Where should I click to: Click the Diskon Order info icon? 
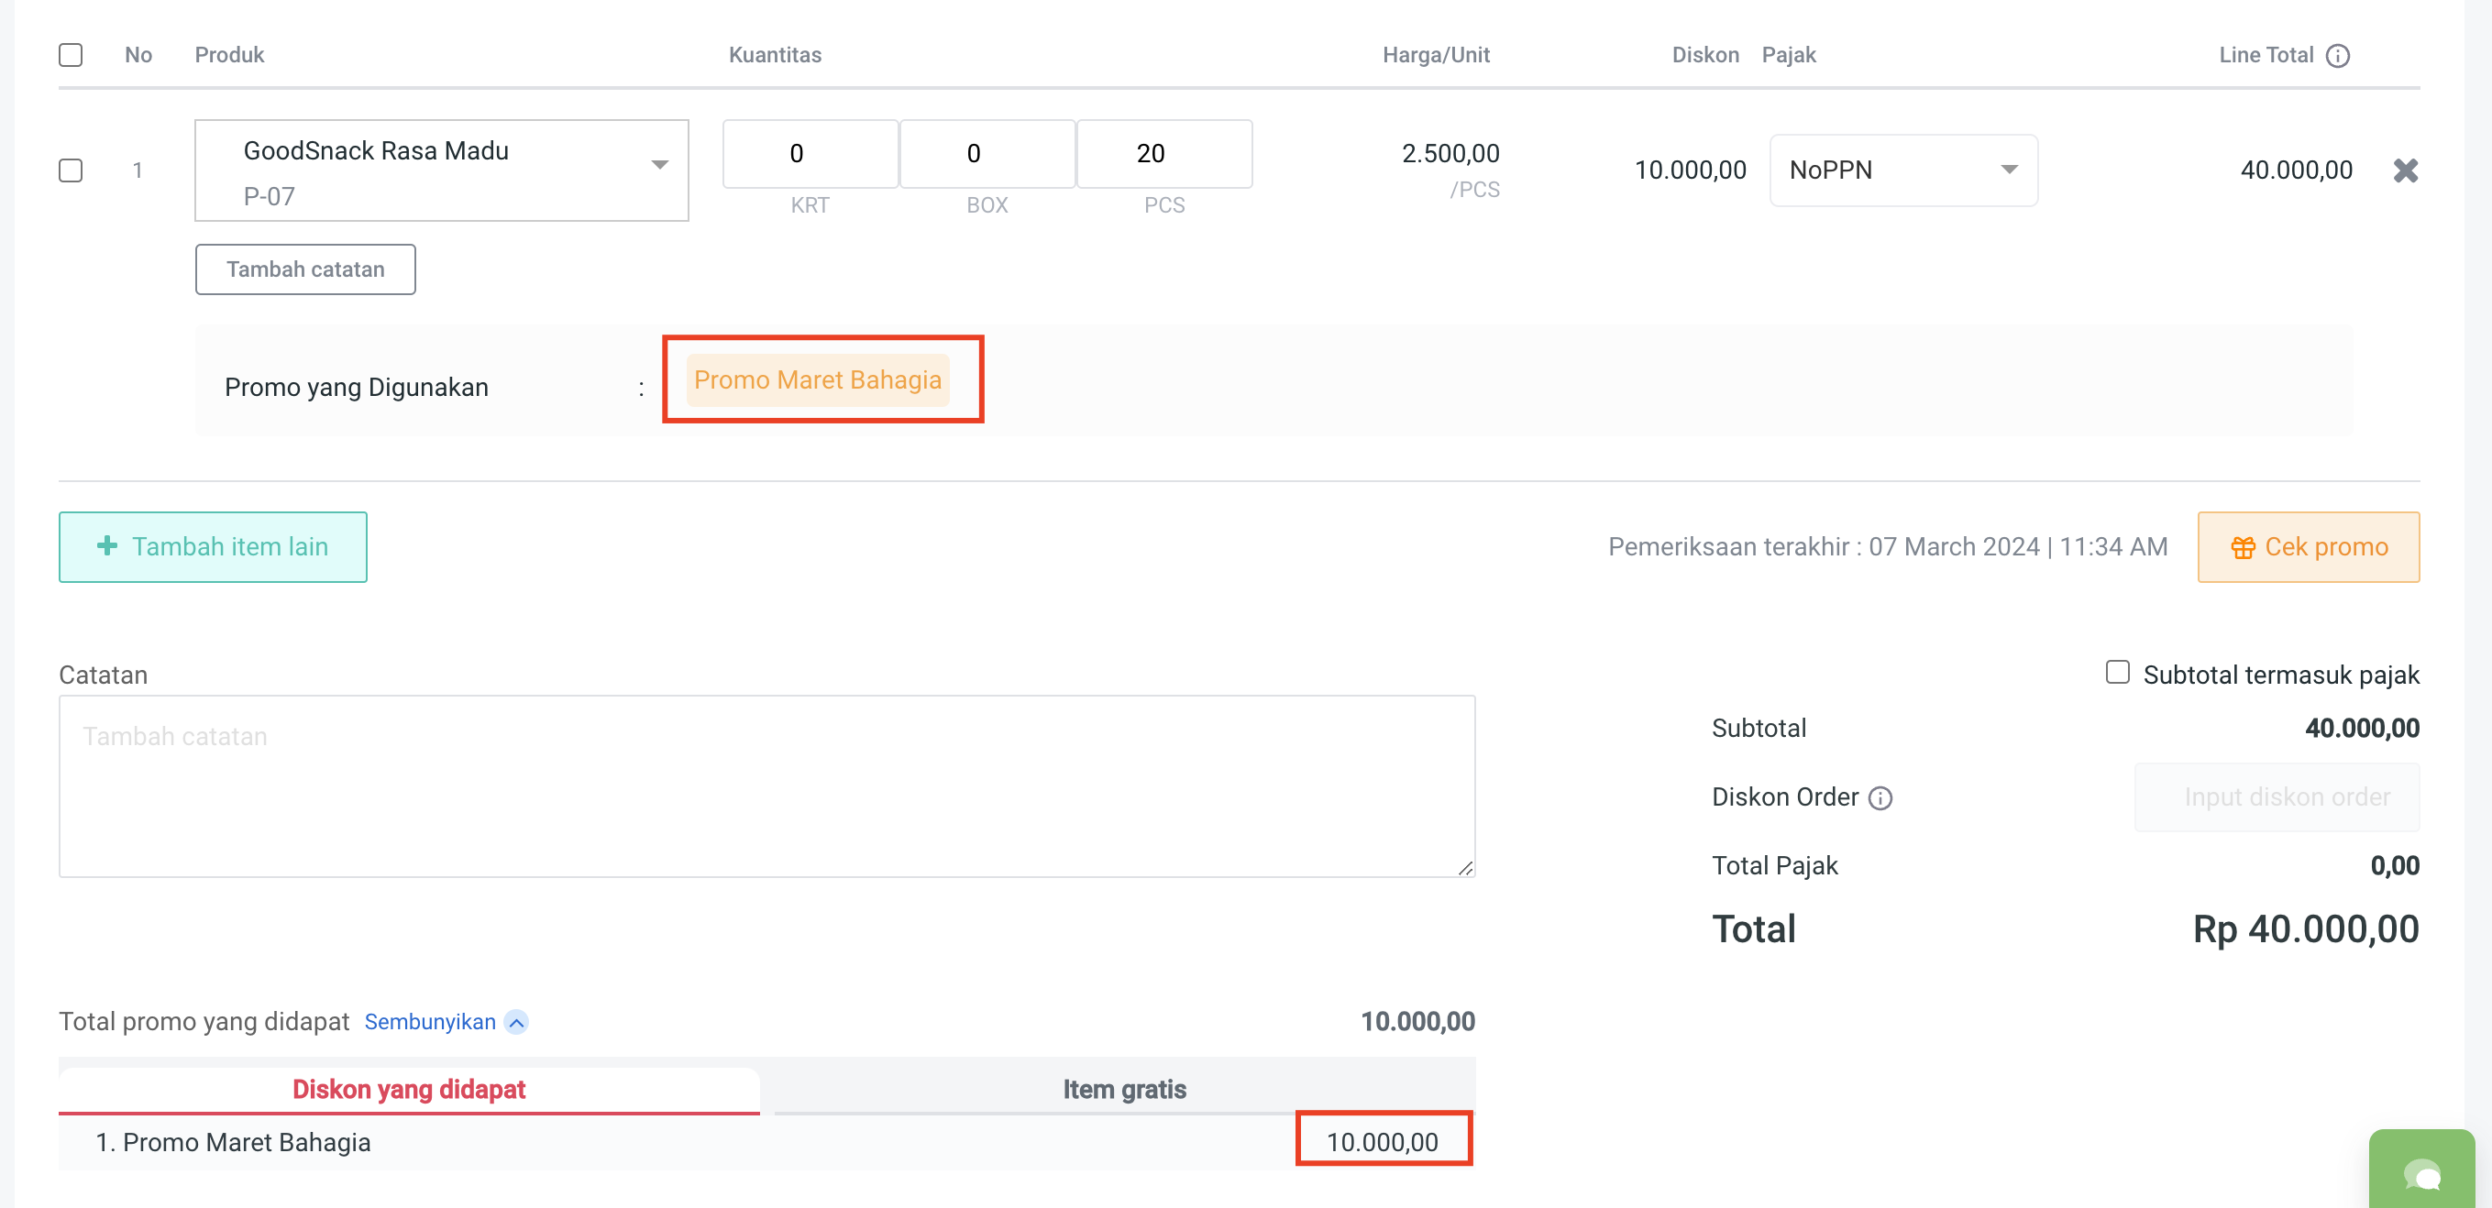pyautogui.click(x=1880, y=798)
